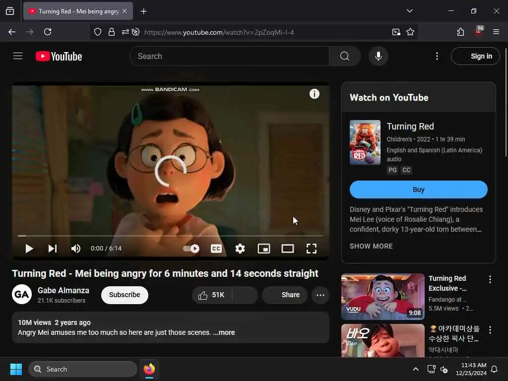Screen dimensions: 508x381
Task: Open Firefox View button
Action: click(x=10, y=11)
